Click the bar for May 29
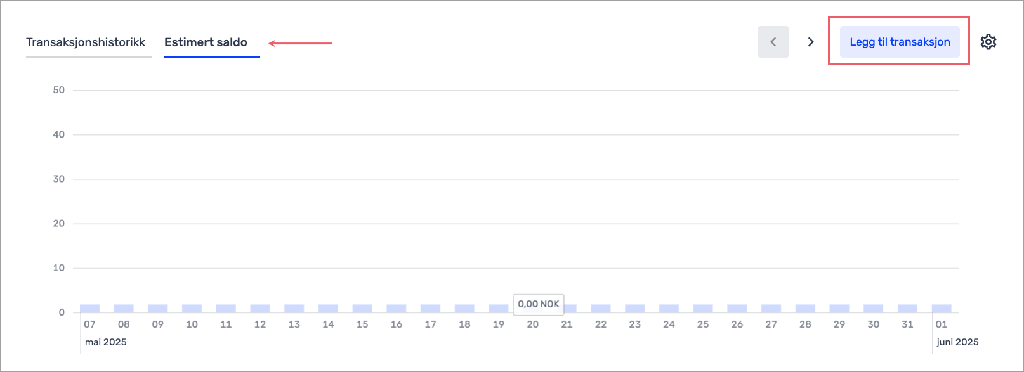This screenshot has height=372, width=1024. (839, 309)
